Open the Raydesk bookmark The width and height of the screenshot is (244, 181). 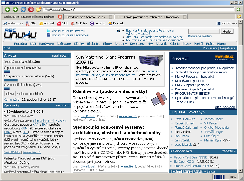click(x=116, y=23)
